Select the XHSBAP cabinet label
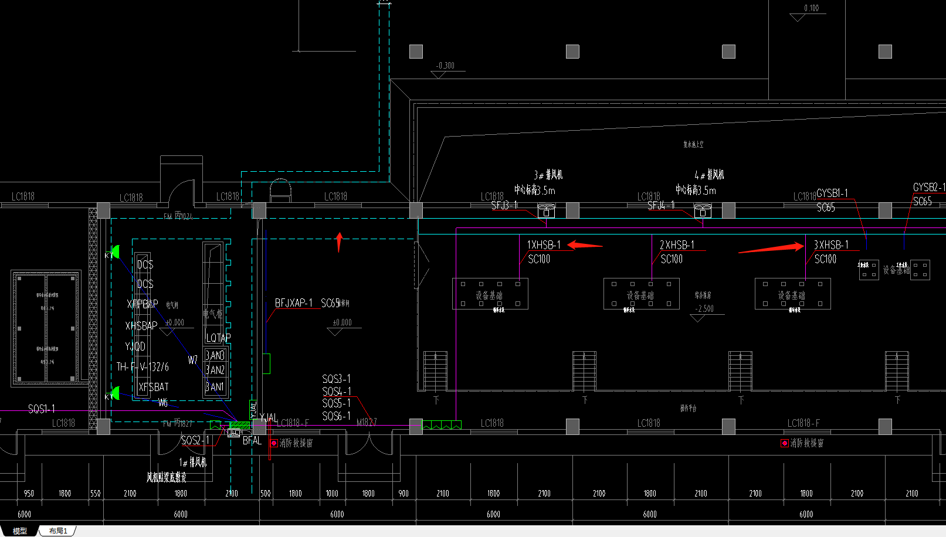 click(x=141, y=325)
